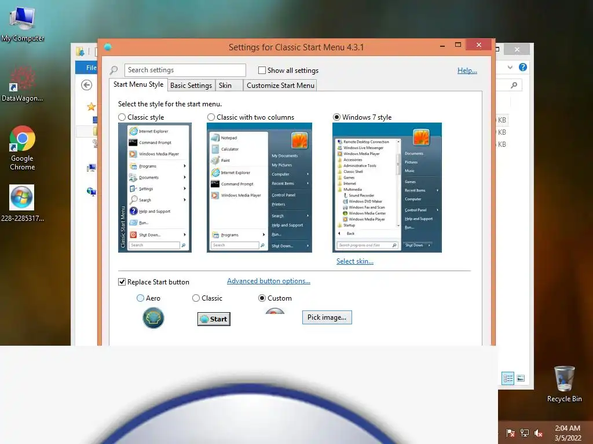Viewport: 593px width, 444px height.
Task: Click the network tray icon
Action: [525, 432]
